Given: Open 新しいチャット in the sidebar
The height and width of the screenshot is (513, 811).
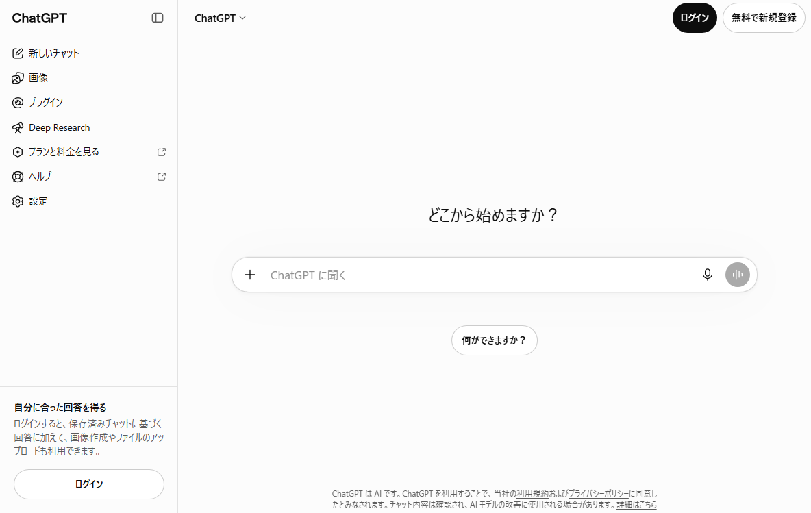Looking at the screenshot, I should tap(88, 53).
